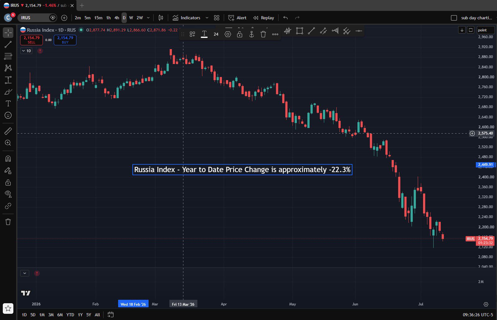Image resolution: width=497 pixels, height=320 pixels.
Task: Remove selected text with floating toolbar trash
Action: click(x=263, y=34)
